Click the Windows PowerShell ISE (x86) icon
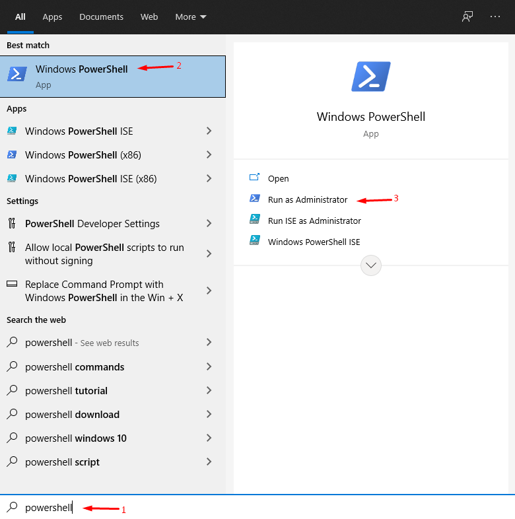Screen dimensions: 515x519 (12, 178)
